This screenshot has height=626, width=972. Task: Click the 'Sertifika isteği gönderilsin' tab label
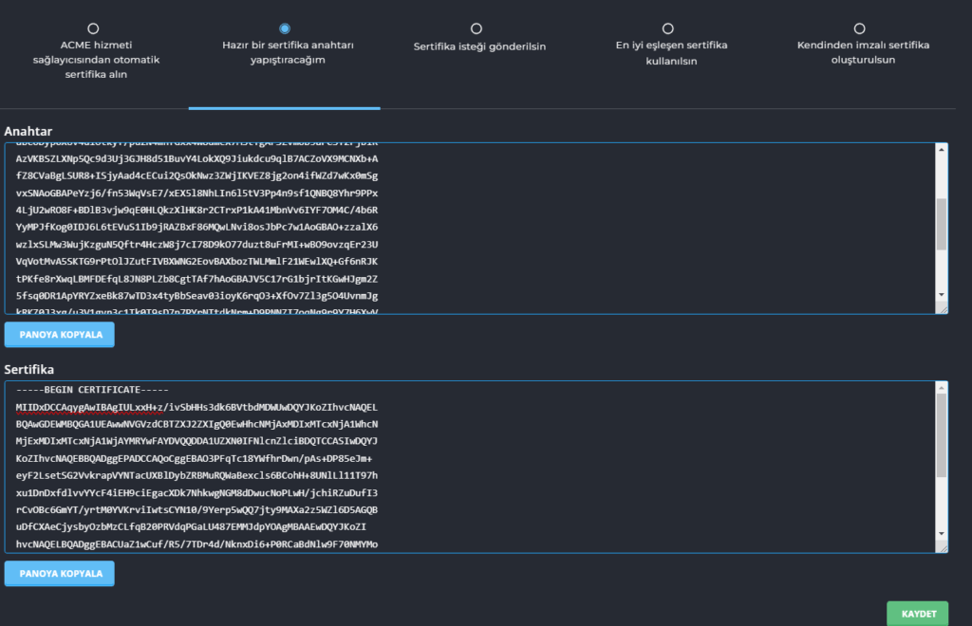pyautogui.click(x=479, y=46)
